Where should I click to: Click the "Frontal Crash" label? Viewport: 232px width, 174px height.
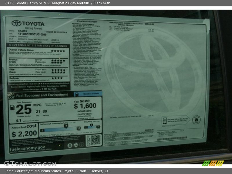point(13,61)
